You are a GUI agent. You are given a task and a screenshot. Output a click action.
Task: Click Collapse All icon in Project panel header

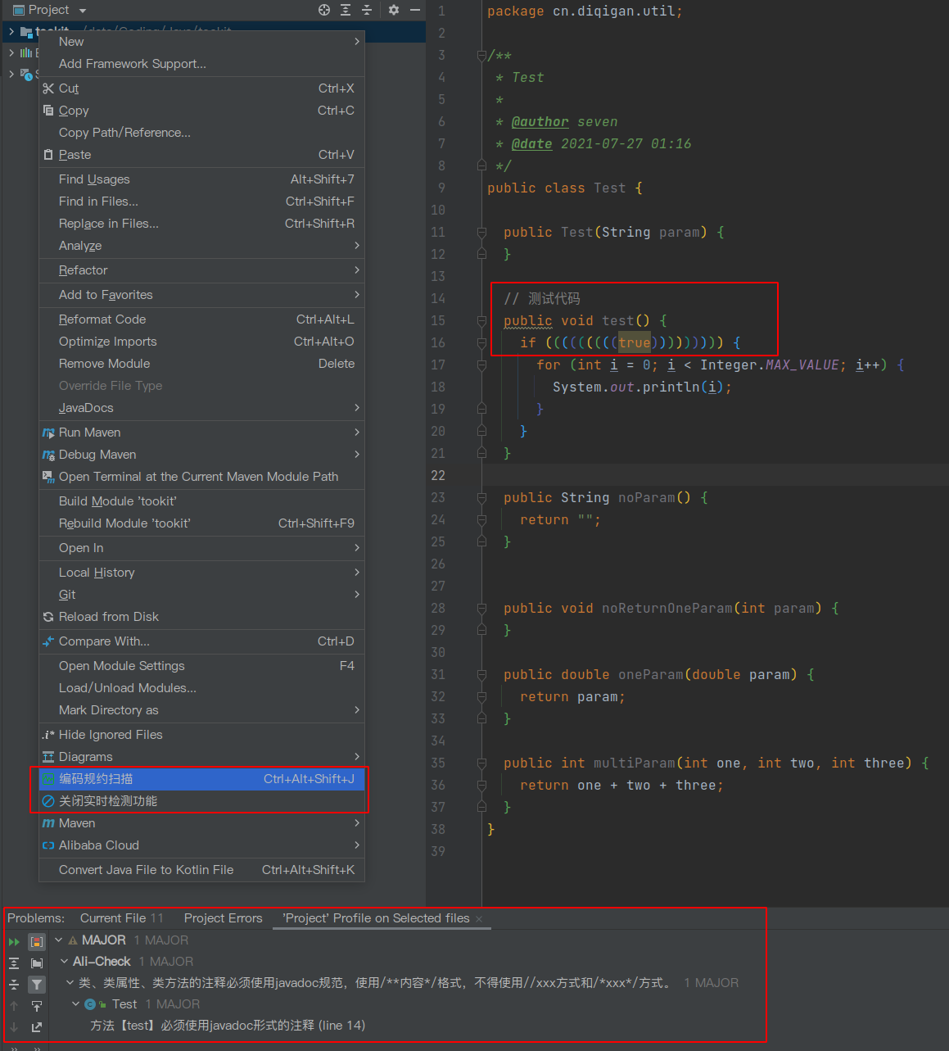tap(367, 10)
